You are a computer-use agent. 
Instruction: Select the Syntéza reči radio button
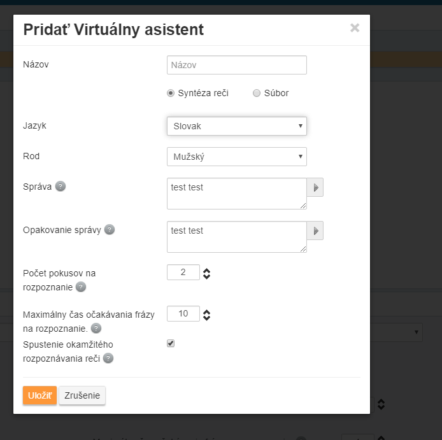coord(171,93)
